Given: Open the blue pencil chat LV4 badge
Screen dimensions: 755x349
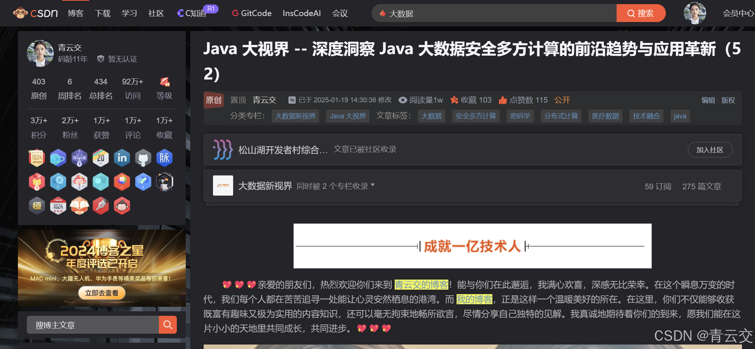Looking at the screenshot, I should click(x=143, y=182).
